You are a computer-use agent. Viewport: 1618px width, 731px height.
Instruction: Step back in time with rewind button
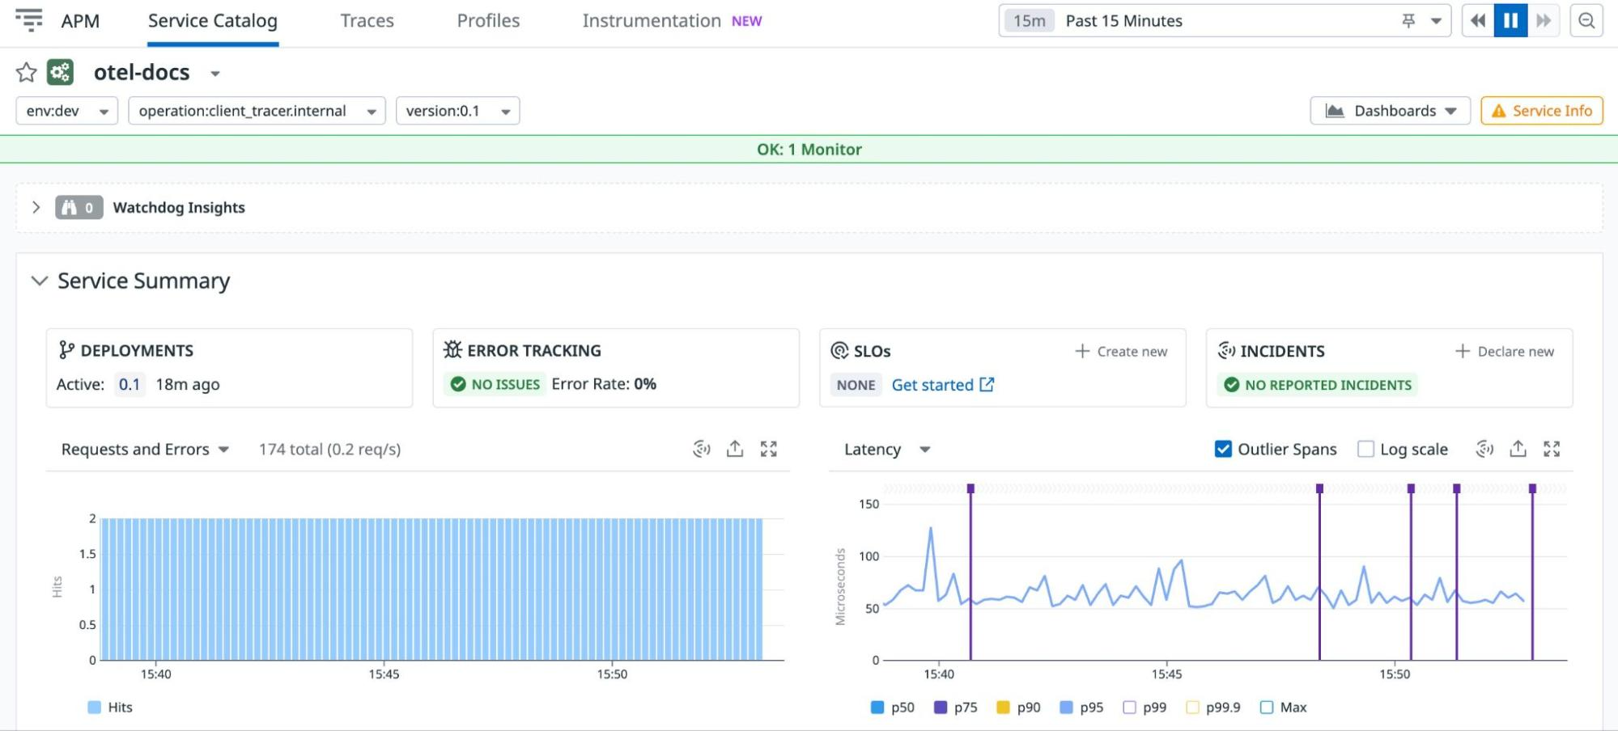click(1478, 21)
